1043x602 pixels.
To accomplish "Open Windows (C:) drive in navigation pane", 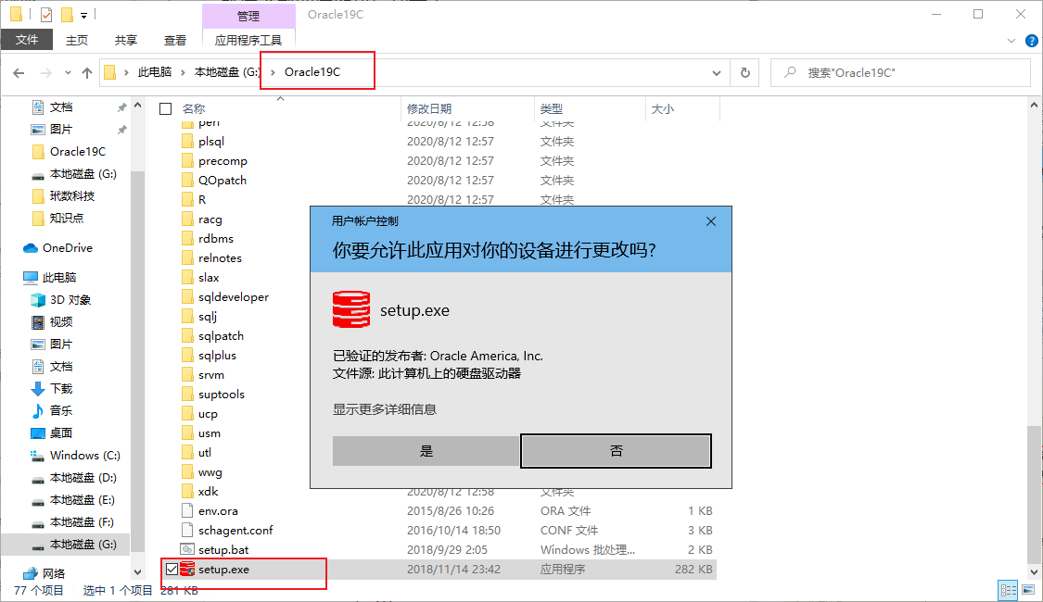I will pyautogui.click(x=84, y=455).
